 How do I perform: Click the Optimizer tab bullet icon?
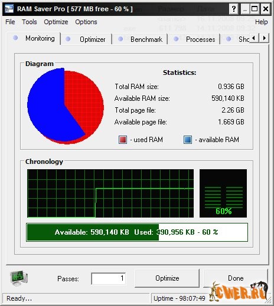68,39
